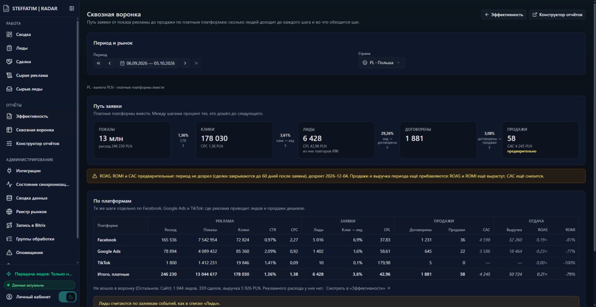Collapse the sidebar with the panel icon
Image resolution: width=596 pixels, height=307 pixels.
(x=72, y=8)
